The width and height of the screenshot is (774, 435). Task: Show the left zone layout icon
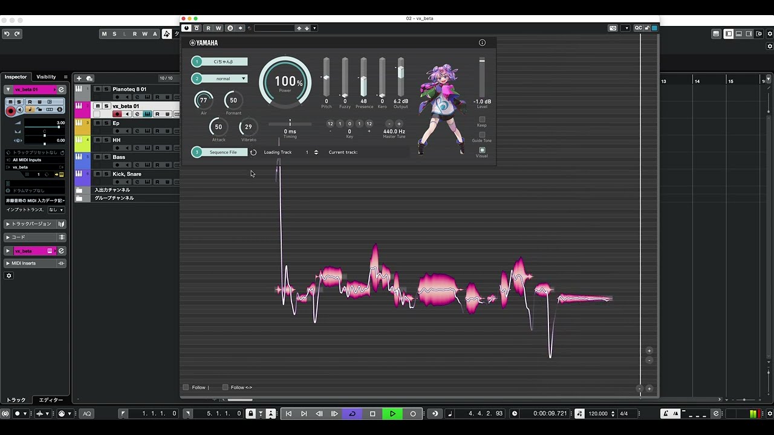pyautogui.click(x=729, y=34)
